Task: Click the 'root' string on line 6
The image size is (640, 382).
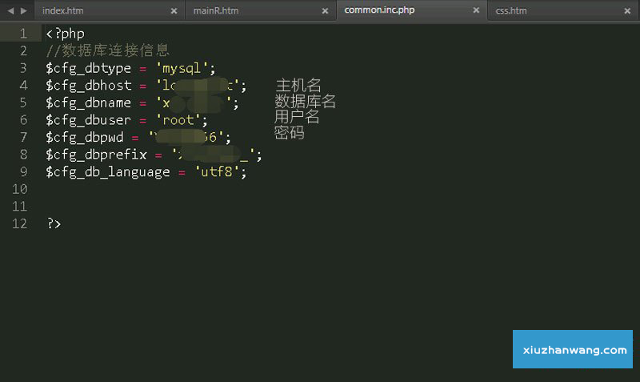Action: pos(182,120)
